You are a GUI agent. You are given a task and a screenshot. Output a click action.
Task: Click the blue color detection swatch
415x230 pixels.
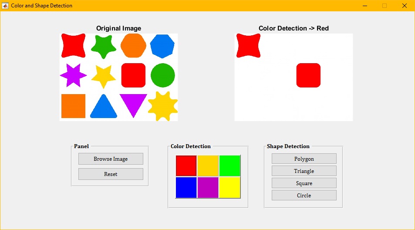pyautogui.click(x=186, y=187)
